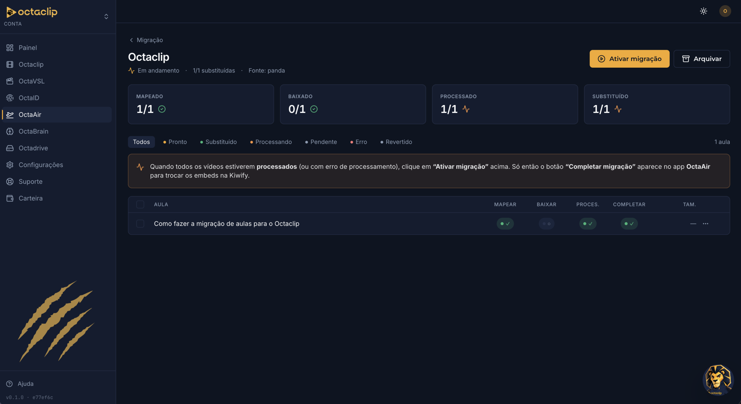Open the OctaAir plane icon
This screenshot has width=741, height=404.
click(10, 115)
